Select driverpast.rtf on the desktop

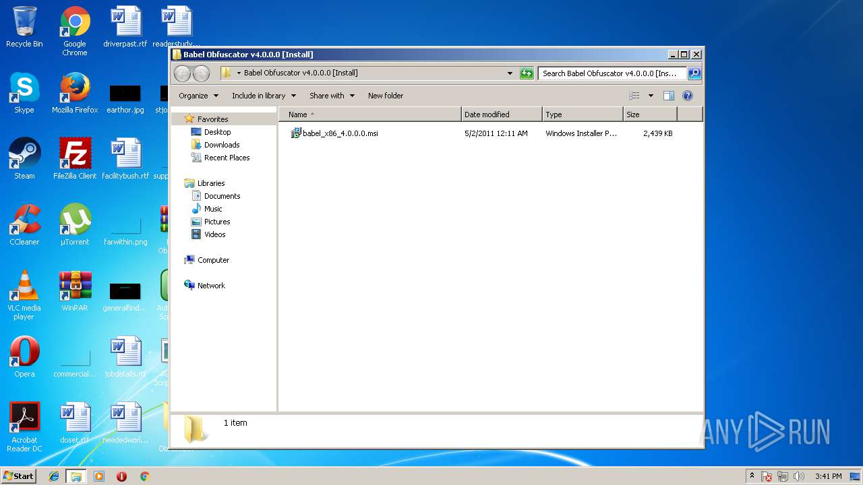[125, 28]
